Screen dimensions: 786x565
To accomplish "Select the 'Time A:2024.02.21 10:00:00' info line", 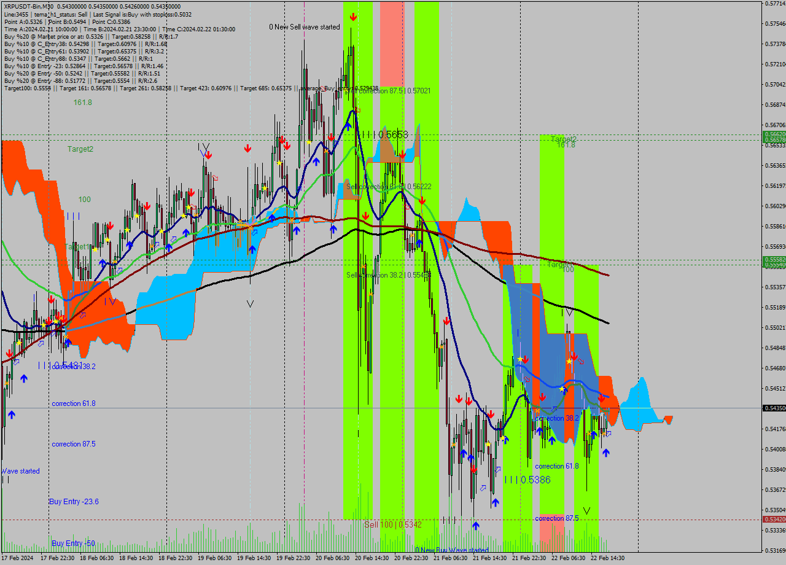I will [119, 29].
